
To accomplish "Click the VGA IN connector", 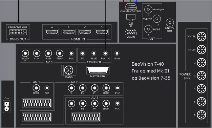I will (131, 32).
